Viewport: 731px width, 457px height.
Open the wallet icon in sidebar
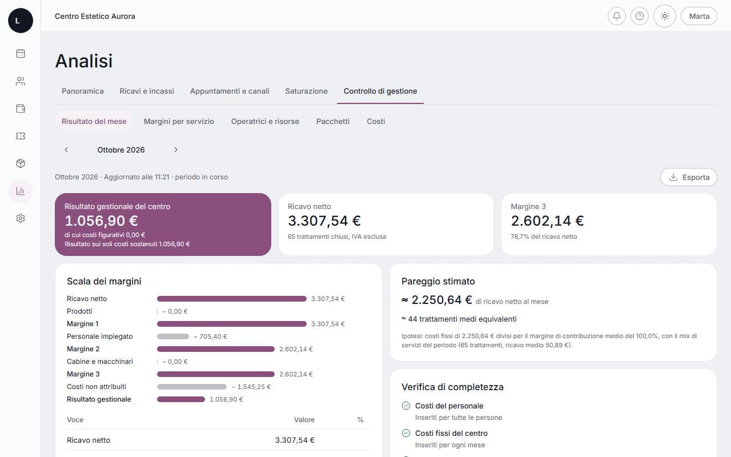coord(21,109)
